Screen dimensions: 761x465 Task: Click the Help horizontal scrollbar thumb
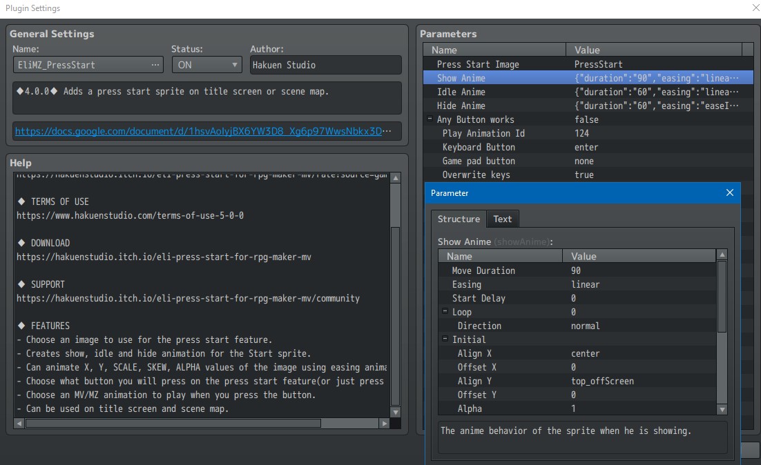173,424
